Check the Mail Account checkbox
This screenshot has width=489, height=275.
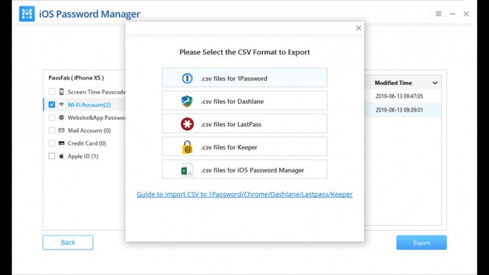coord(52,130)
